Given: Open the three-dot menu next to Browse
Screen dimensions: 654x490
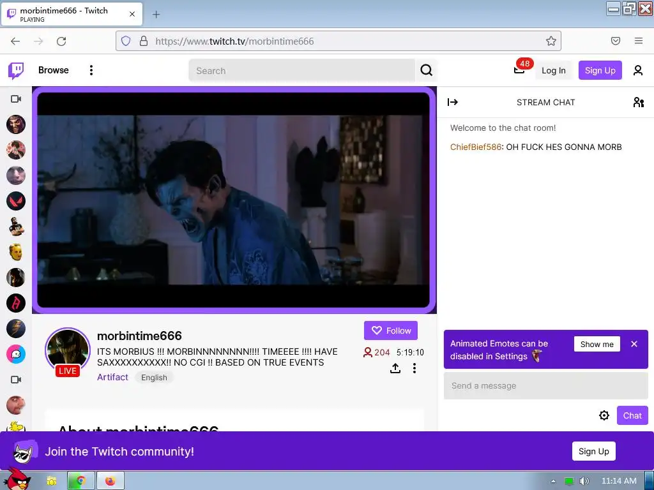Looking at the screenshot, I should [91, 70].
